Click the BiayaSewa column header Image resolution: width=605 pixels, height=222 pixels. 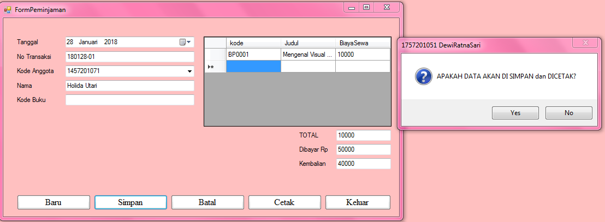coord(363,43)
